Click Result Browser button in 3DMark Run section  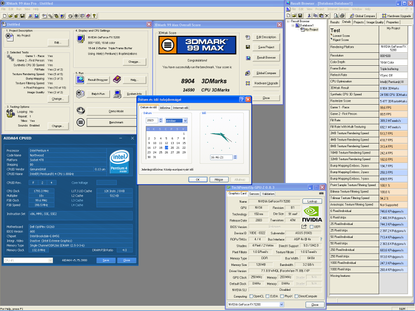pos(98,80)
